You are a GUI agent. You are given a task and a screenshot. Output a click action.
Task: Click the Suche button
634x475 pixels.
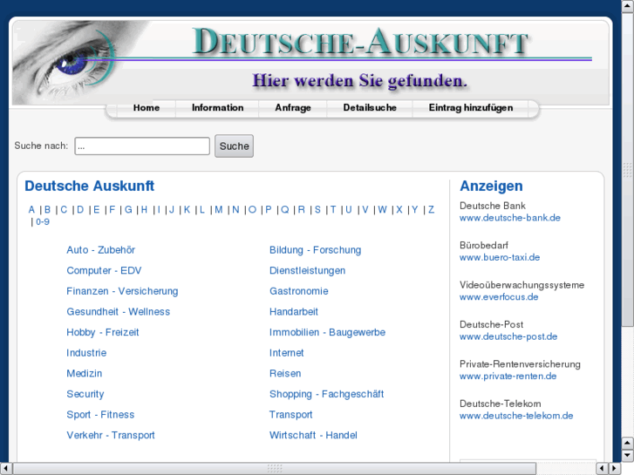[x=234, y=146]
